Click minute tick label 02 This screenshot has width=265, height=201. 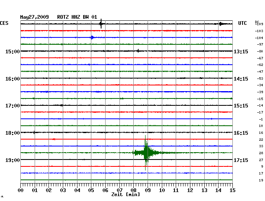[49, 190]
